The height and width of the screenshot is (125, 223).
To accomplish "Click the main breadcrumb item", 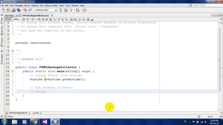I will (x=36, y=113).
